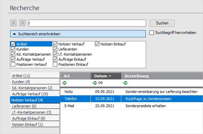
Task: Click the Suchen button
Action: [x=162, y=23]
